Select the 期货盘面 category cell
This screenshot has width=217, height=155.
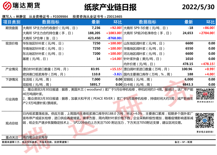[x=12, y=28]
